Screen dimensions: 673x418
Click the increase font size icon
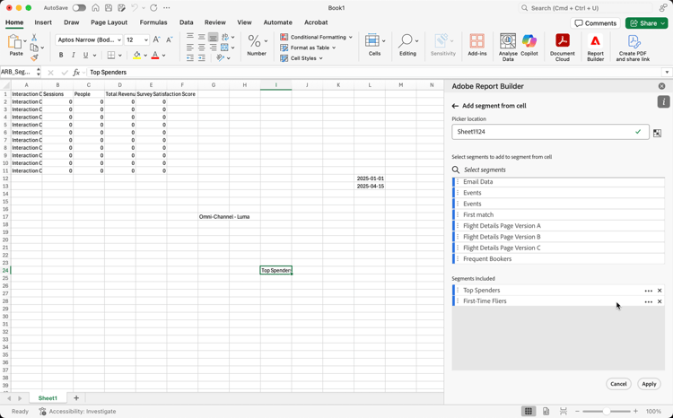[x=157, y=39]
